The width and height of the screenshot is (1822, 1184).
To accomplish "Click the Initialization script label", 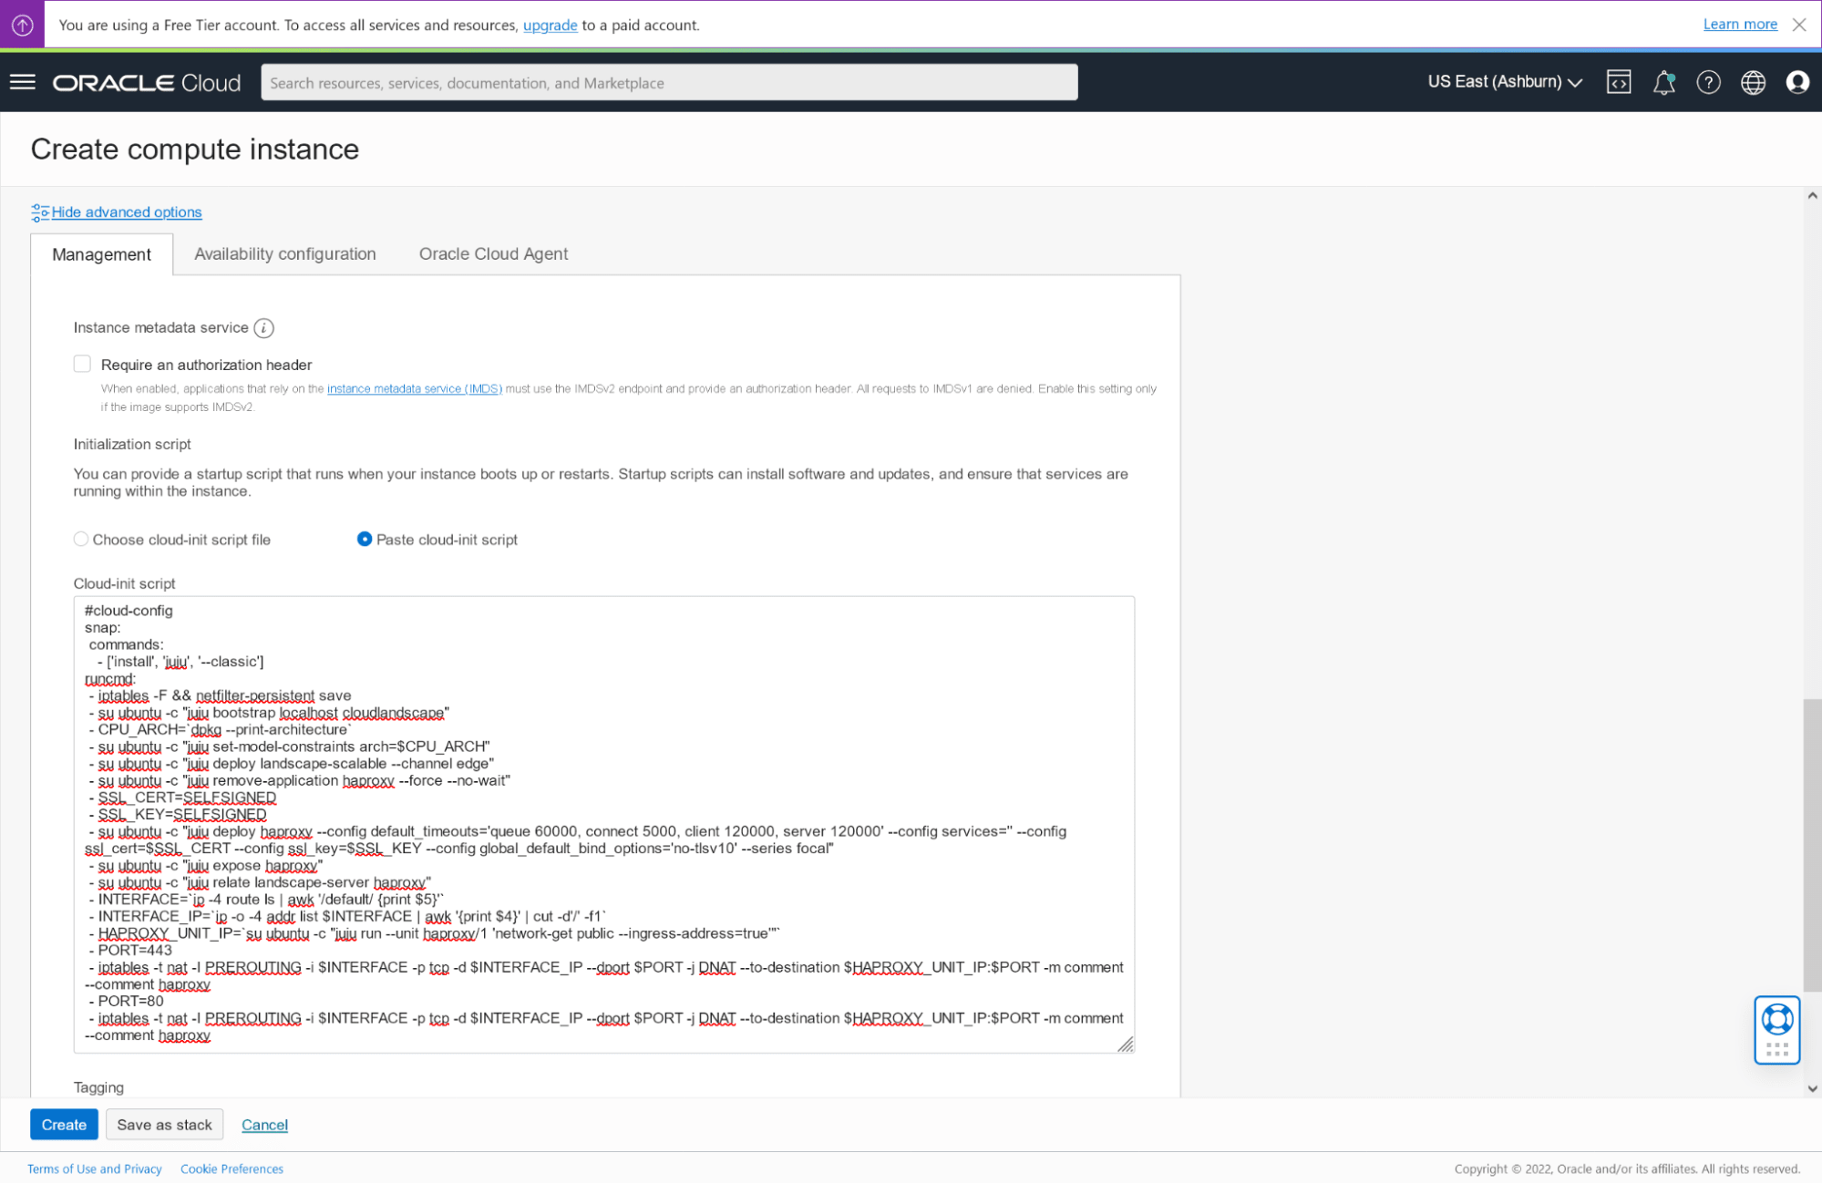I will 132,444.
